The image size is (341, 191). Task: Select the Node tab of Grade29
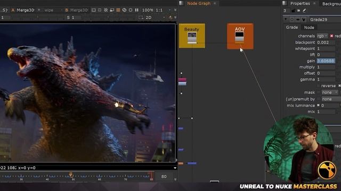pos(309,28)
